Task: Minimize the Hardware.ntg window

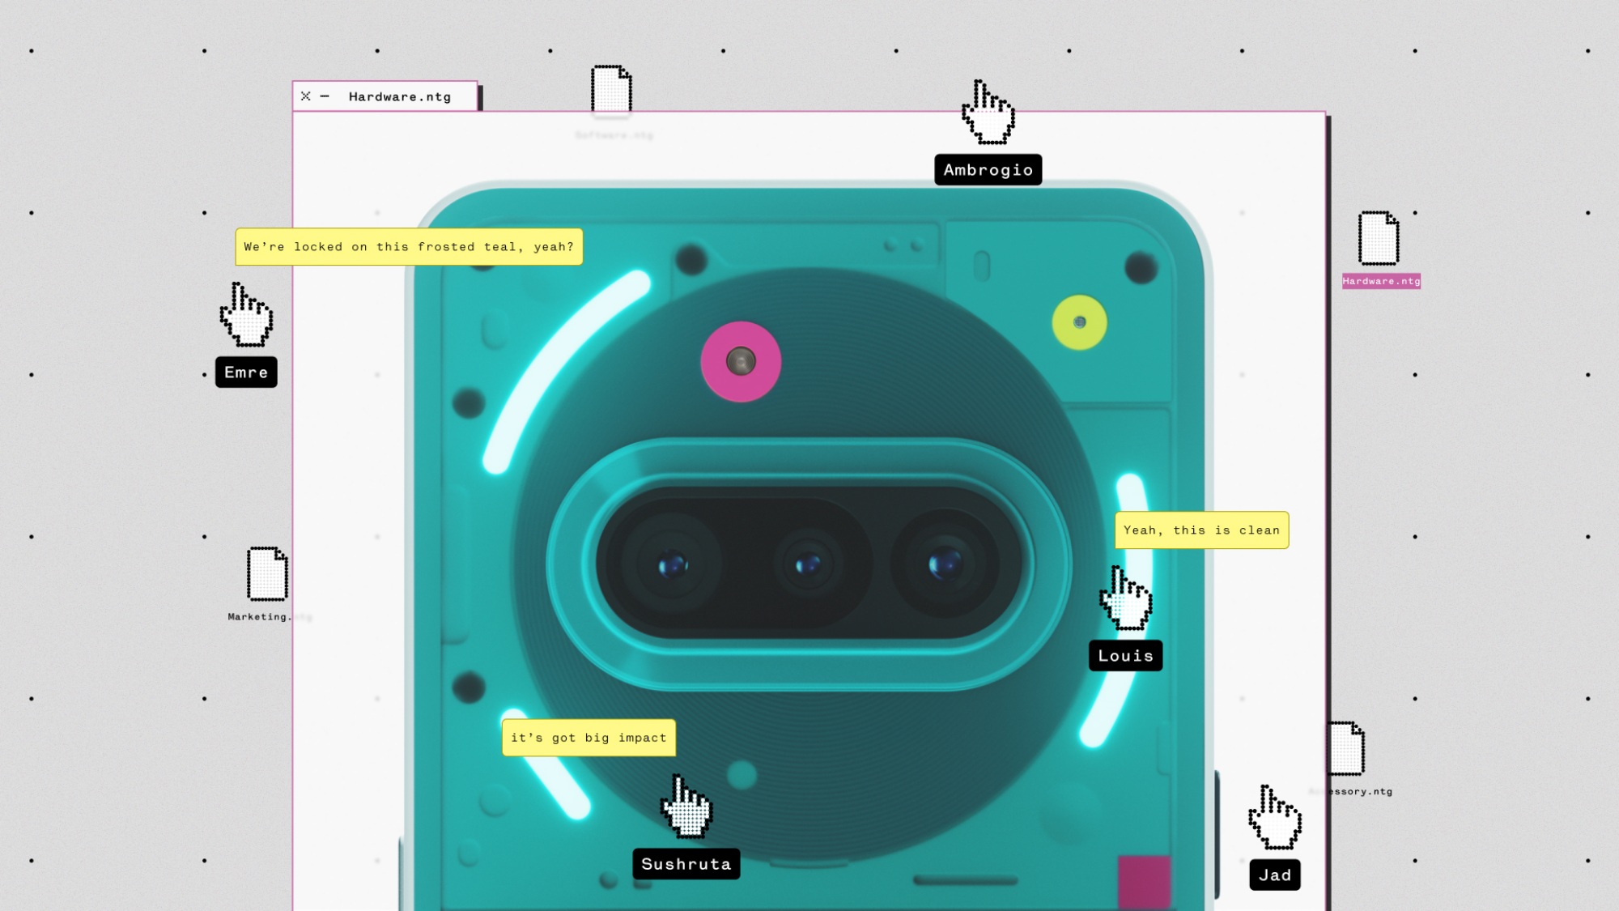Action: pos(325,96)
